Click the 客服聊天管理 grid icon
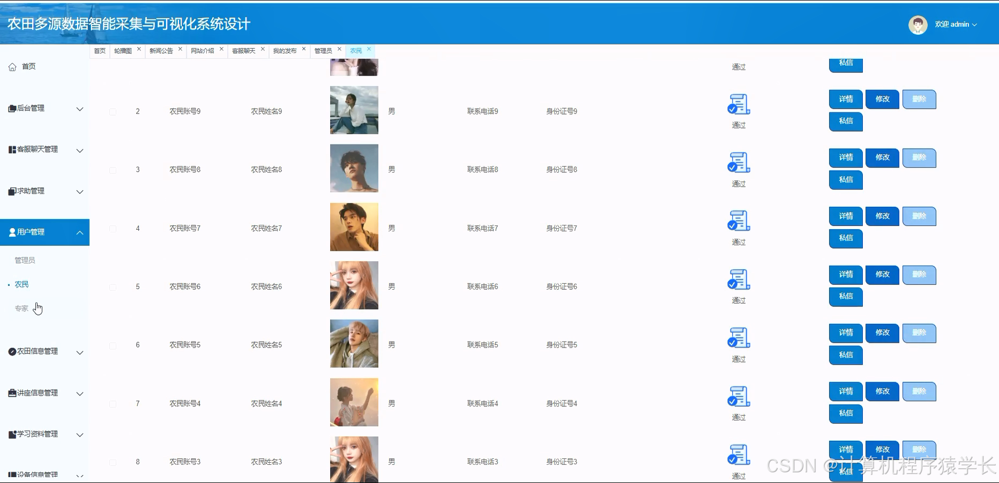The image size is (999, 483). 12,149
